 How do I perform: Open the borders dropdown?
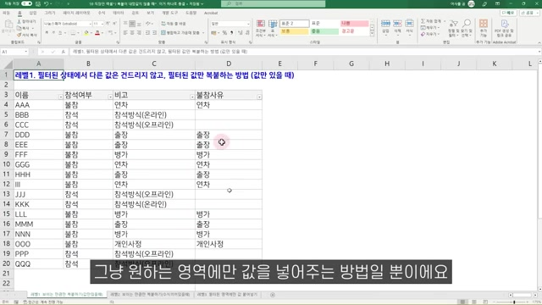pos(78,33)
